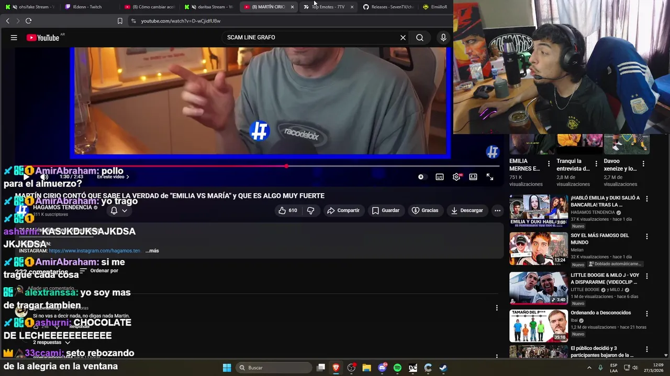The height and width of the screenshot is (376, 670).
Task: Open the 'Ordenar por' comment sorting
Action: tap(99, 271)
